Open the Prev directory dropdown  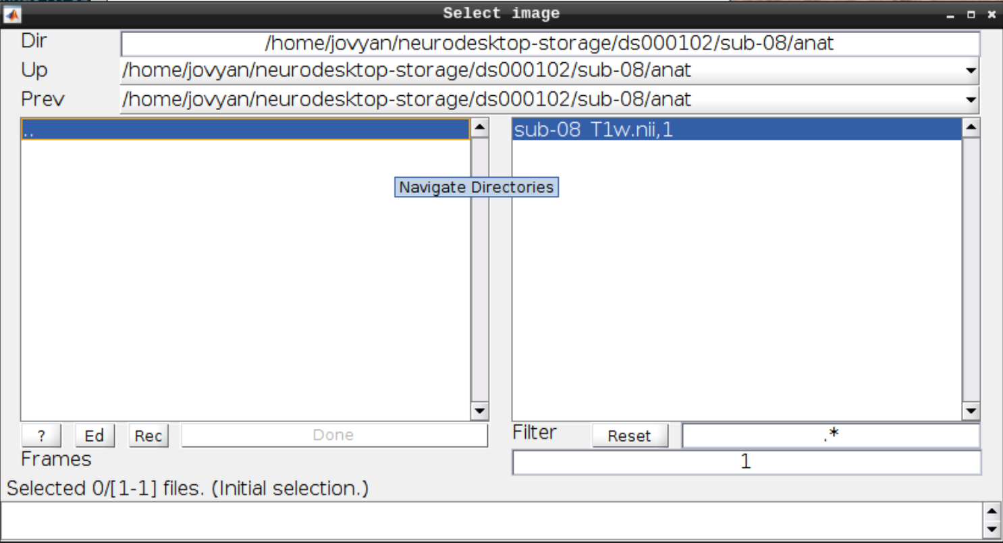coord(549,100)
